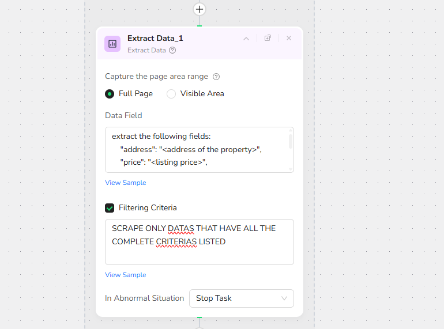Click the Stop Task dropdown arrow
The image size is (444, 329).
284,298
